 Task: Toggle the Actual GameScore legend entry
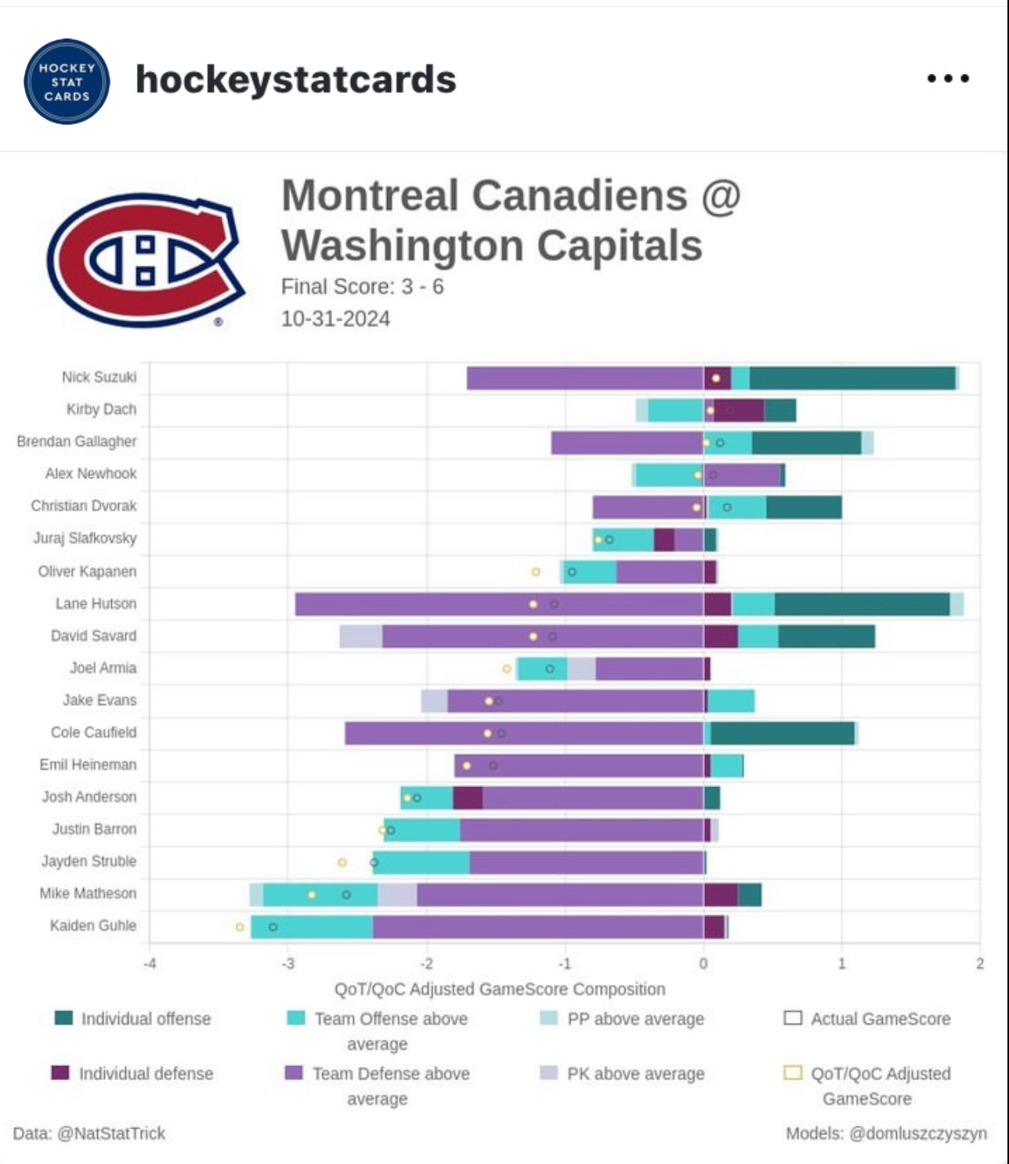click(x=793, y=1020)
